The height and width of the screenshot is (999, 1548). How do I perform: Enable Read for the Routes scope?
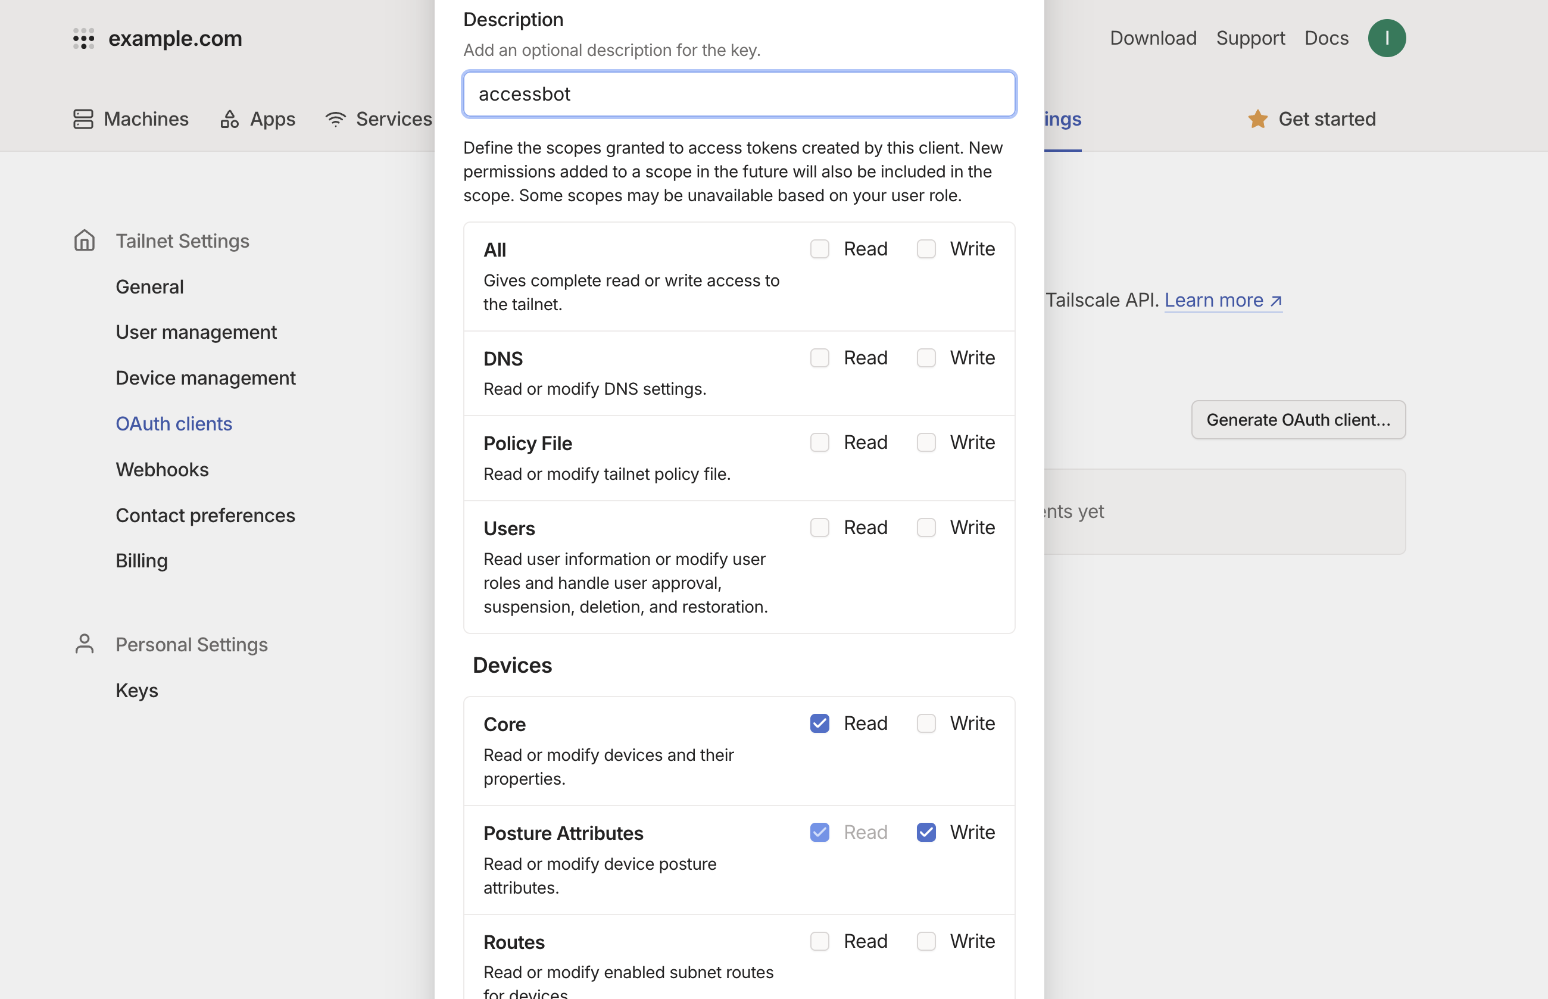pos(819,941)
